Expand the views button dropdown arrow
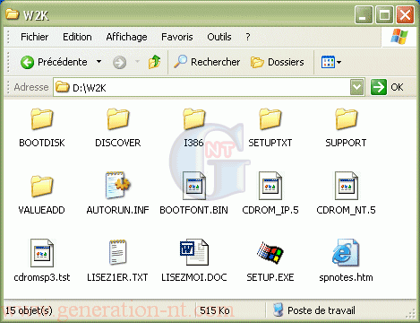 339,62
